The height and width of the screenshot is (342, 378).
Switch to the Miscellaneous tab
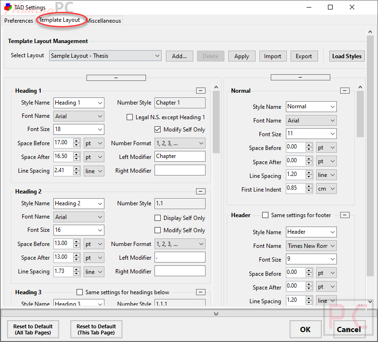tap(104, 21)
